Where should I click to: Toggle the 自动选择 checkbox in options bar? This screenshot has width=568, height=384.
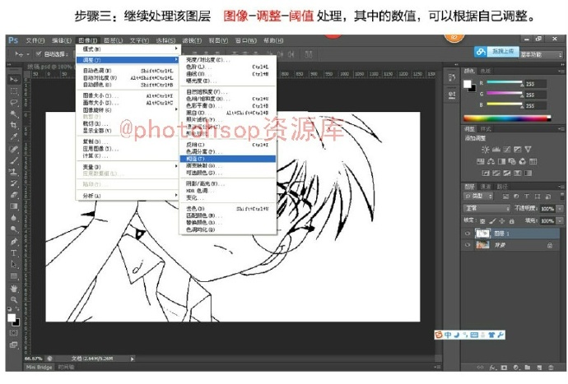[39, 54]
